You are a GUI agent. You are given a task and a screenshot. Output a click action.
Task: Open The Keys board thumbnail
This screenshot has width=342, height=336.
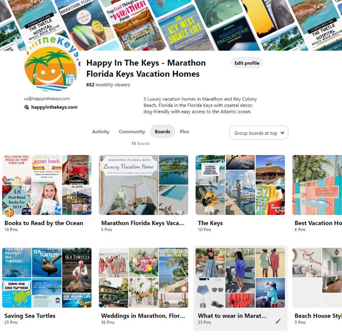coord(240,185)
